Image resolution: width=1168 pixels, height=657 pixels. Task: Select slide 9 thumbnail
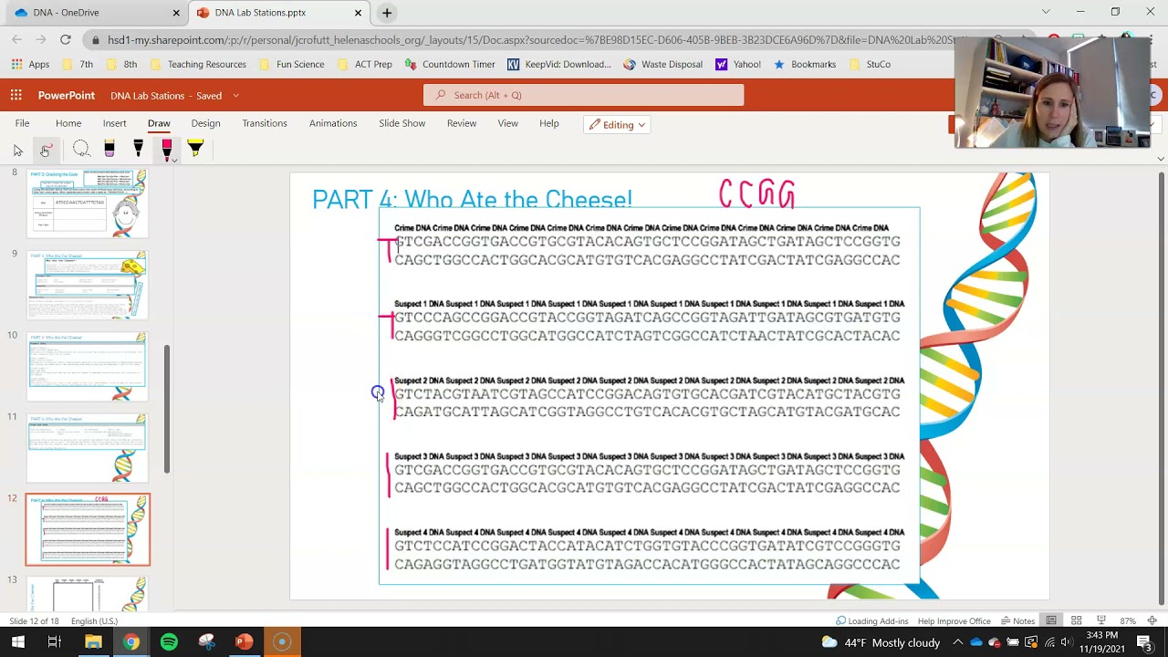tap(88, 286)
